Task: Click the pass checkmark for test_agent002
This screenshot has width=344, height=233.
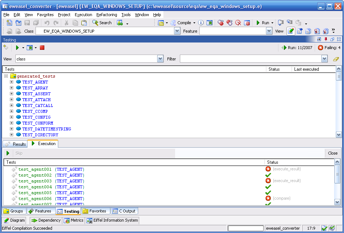Action: pos(268,175)
